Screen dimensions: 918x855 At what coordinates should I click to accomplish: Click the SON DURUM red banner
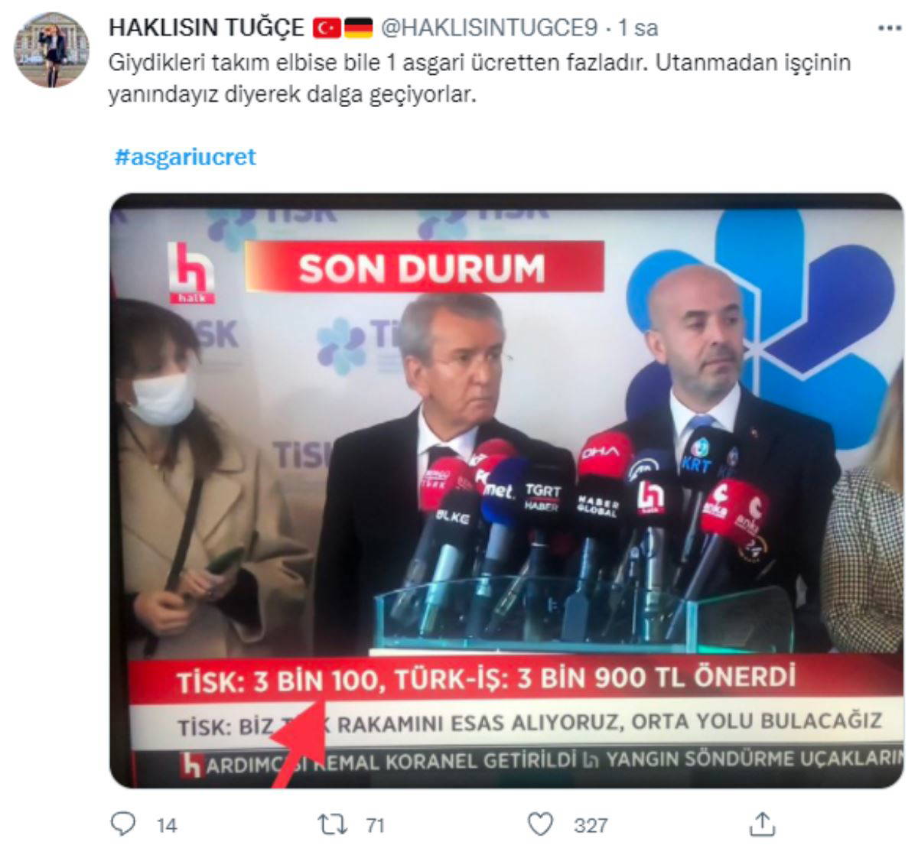(x=425, y=268)
